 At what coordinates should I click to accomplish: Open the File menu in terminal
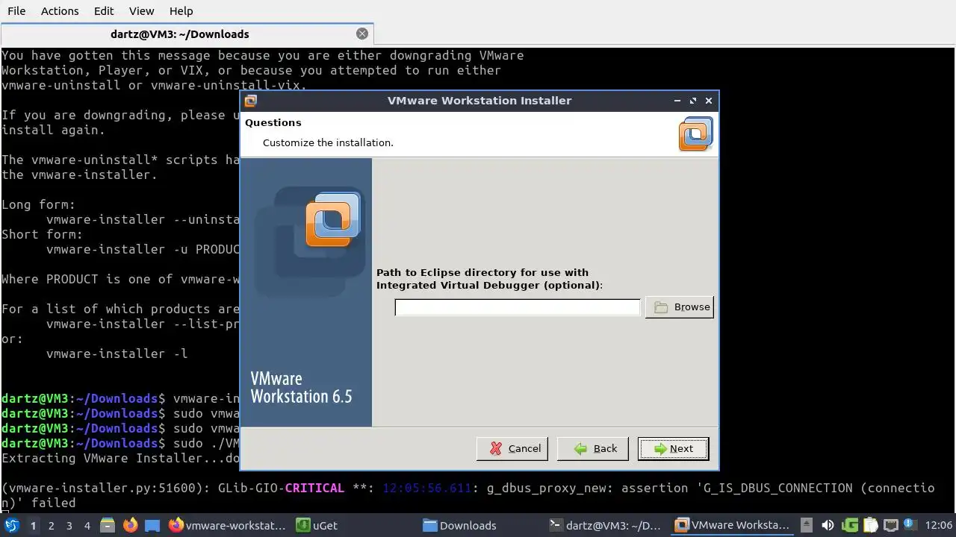coord(16,11)
